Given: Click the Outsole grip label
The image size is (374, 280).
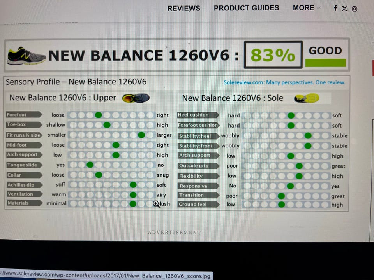Looking at the screenshot, I should tap(198, 166).
